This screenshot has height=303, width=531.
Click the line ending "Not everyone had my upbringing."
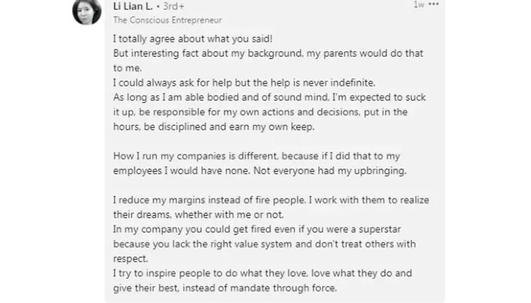260,171
